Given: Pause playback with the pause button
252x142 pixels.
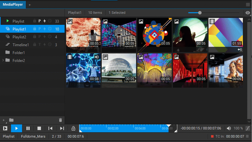Looking at the screenshot, I should (x=28, y=128).
